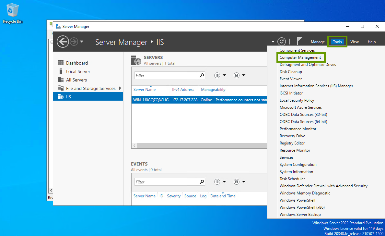The image size is (385, 236).
Task: Sort by the IPv4 Address column header
Action: [183, 90]
